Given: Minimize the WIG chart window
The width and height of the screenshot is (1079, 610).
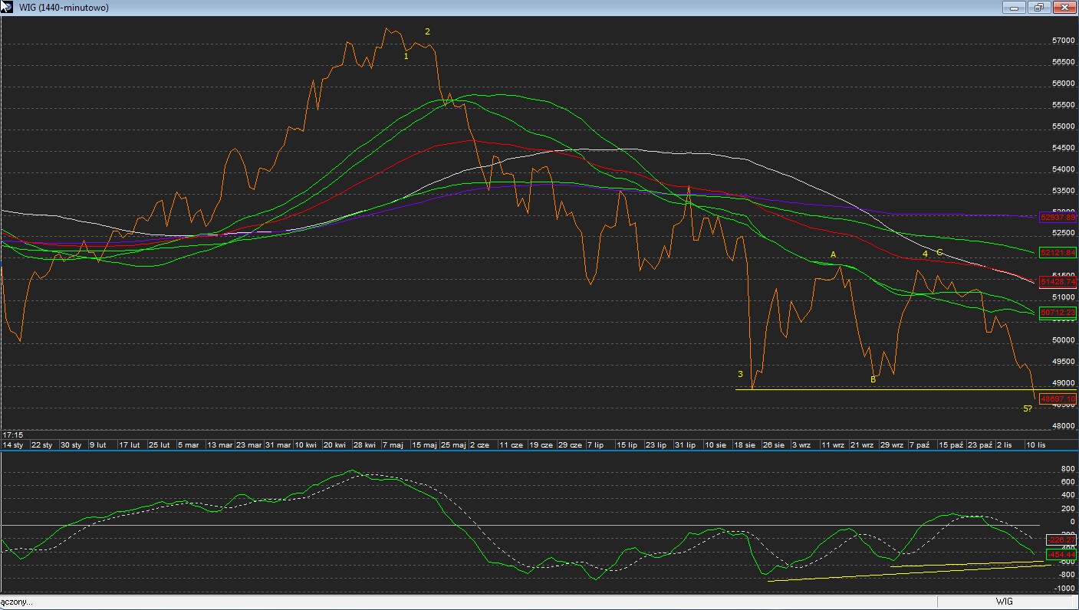Looking at the screenshot, I should (1014, 8).
